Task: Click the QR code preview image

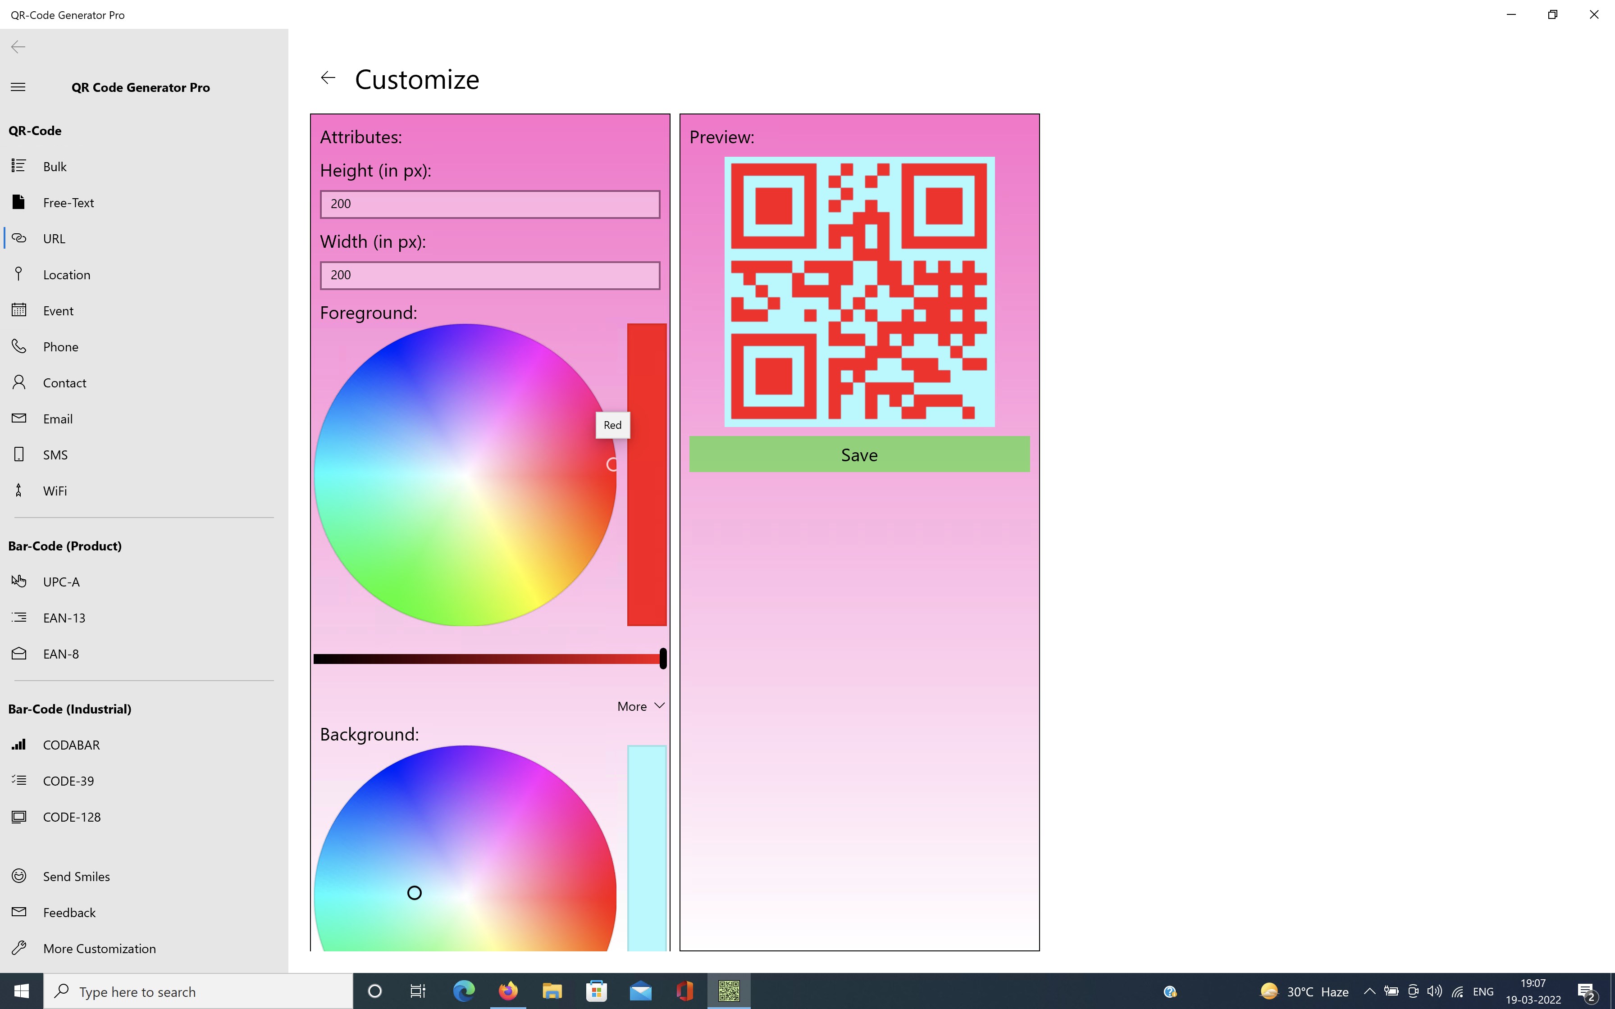Action: click(x=860, y=291)
